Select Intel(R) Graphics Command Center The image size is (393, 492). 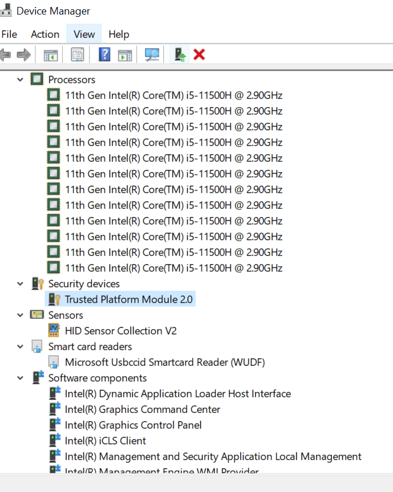142,409
